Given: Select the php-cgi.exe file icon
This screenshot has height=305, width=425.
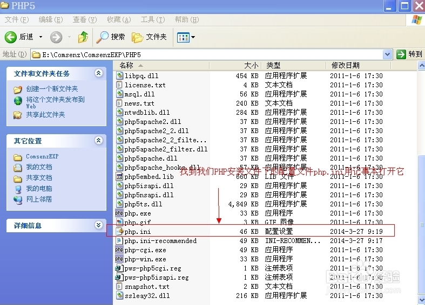Looking at the screenshot, I should click(x=119, y=250).
